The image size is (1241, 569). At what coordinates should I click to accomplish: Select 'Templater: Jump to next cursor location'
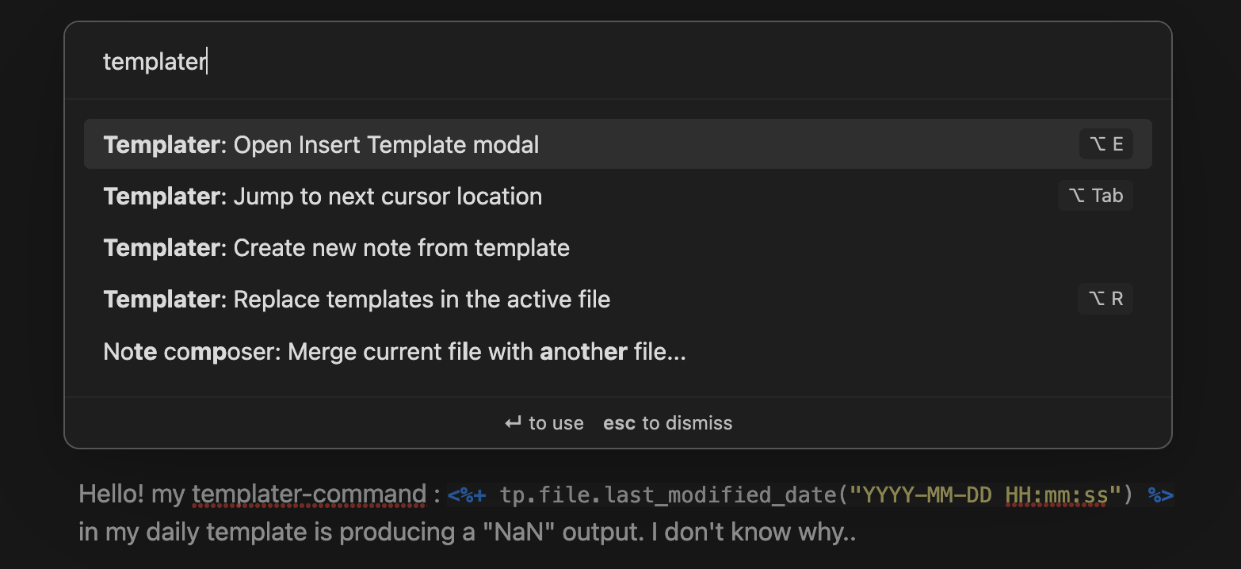[x=322, y=196]
